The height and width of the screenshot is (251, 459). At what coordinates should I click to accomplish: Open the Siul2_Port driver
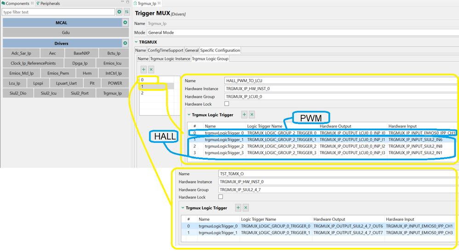click(x=80, y=93)
